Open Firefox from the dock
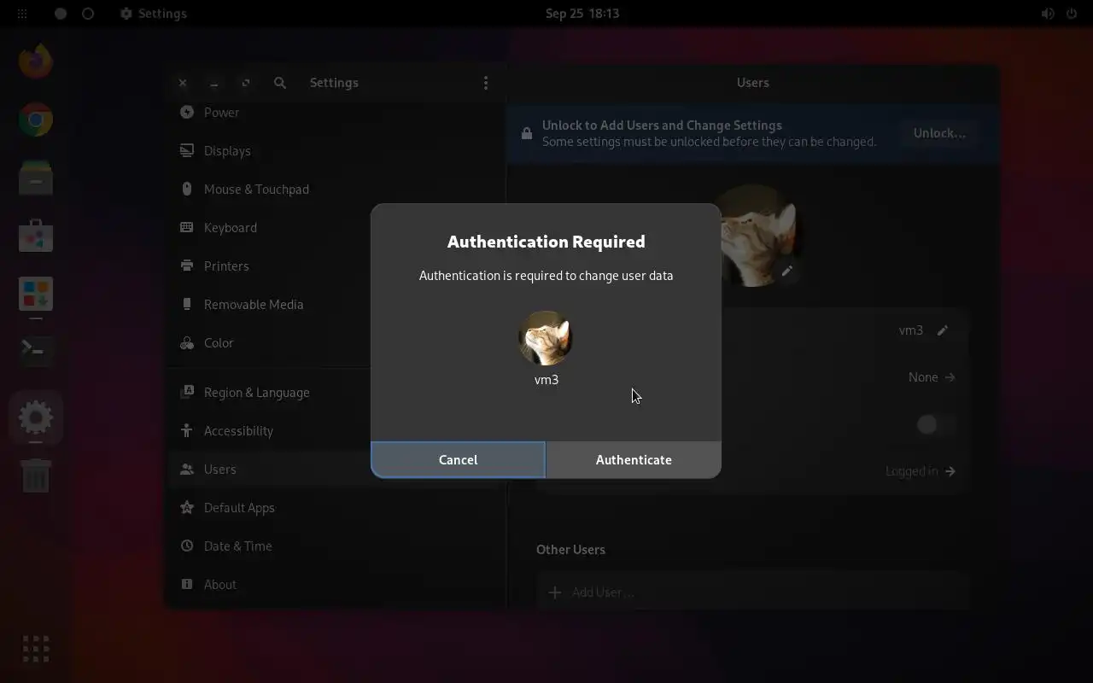This screenshot has height=683, width=1093. tap(36, 61)
